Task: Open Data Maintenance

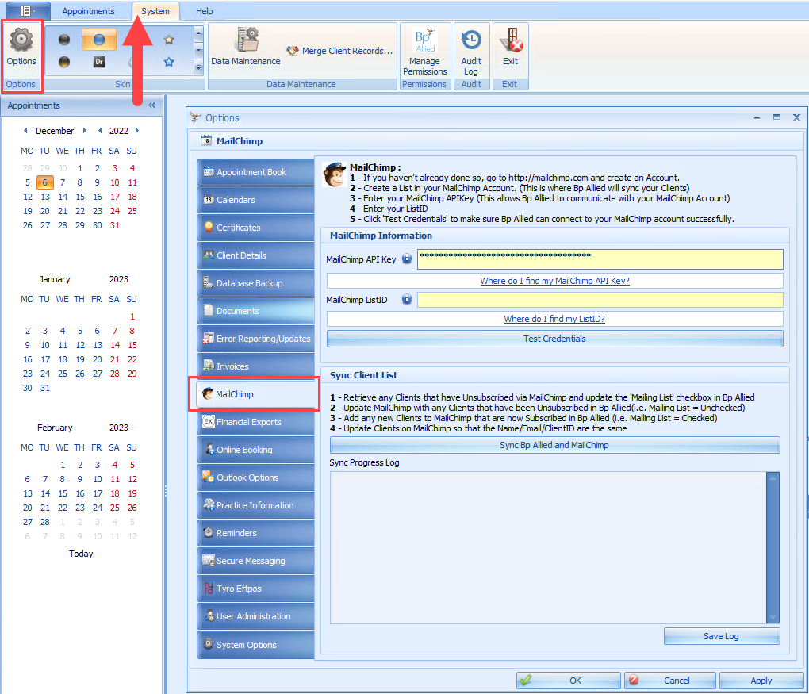Action: [x=246, y=48]
